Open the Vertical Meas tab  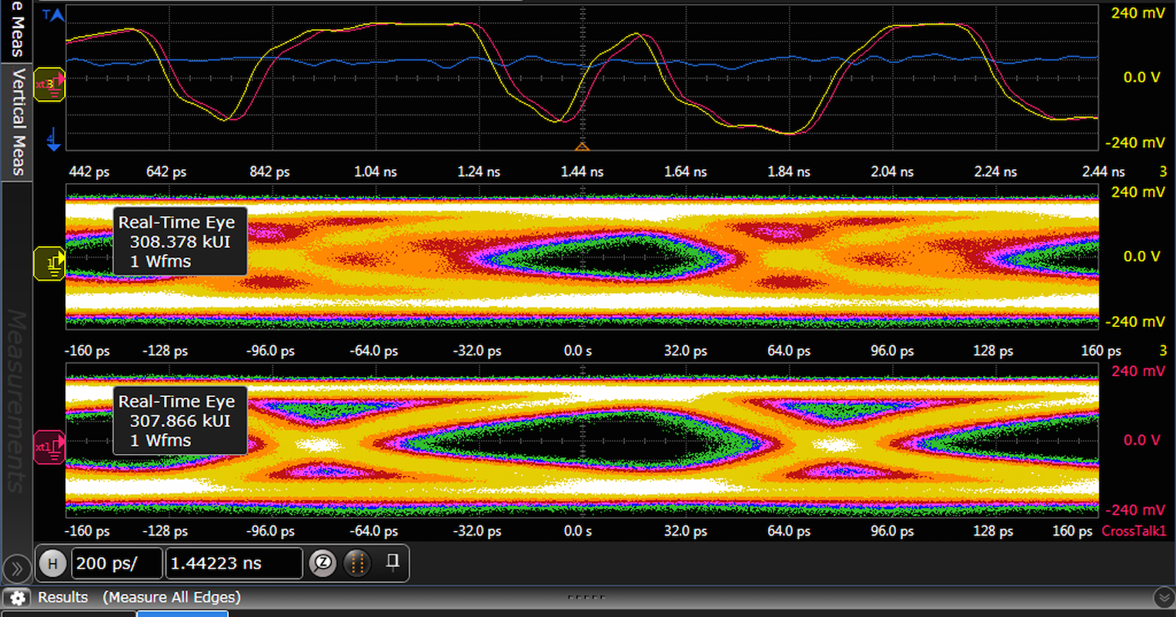[17, 121]
